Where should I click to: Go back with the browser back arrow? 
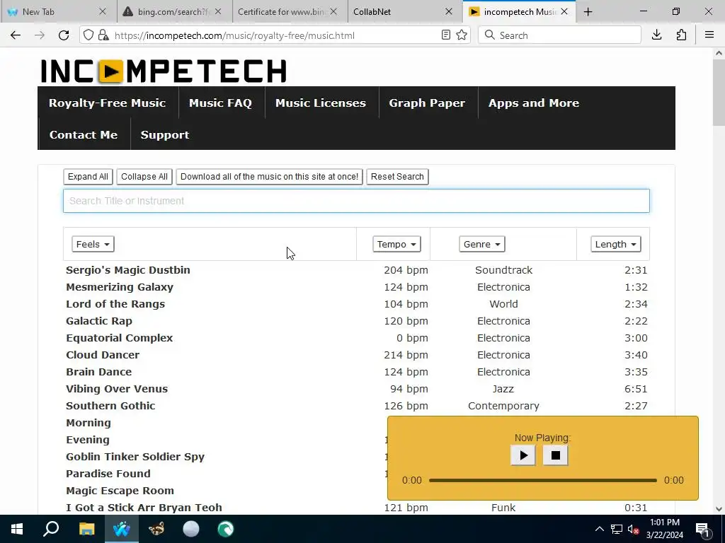16,35
